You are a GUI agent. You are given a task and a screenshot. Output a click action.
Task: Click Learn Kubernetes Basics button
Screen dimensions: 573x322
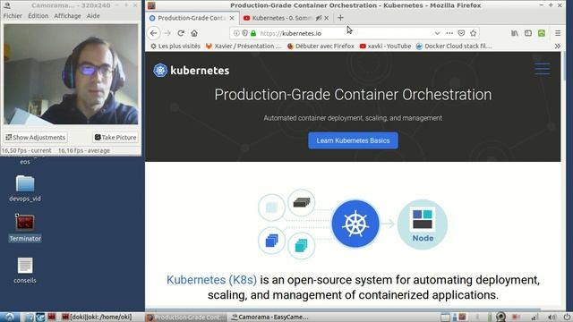[353, 140]
